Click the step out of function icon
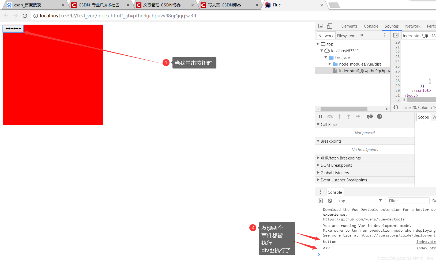Viewport: 436px width, 263px height. tap(349, 116)
